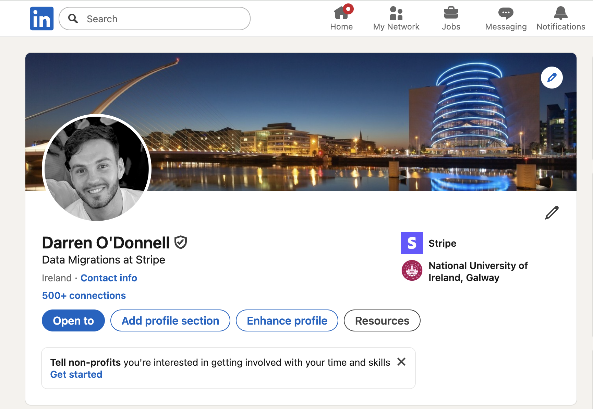
Task: Click the search magnifier icon
Action: (73, 19)
